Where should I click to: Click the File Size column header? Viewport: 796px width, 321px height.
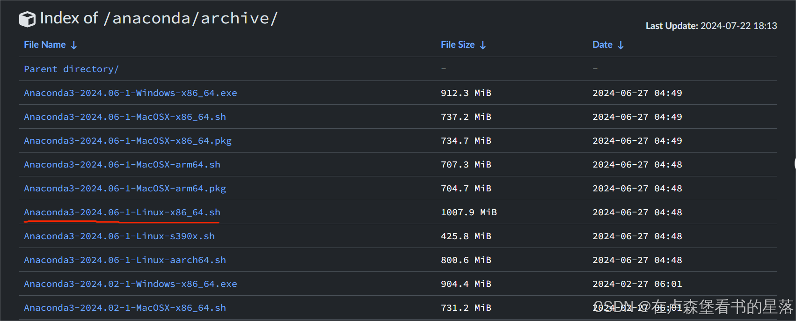458,44
